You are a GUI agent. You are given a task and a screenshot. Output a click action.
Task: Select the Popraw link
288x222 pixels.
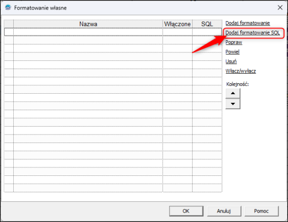pos(233,42)
